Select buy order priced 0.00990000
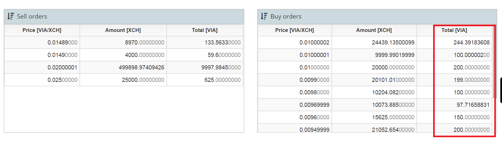Image resolution: width=502 pixels, height=142 pixels. point(375,80)
